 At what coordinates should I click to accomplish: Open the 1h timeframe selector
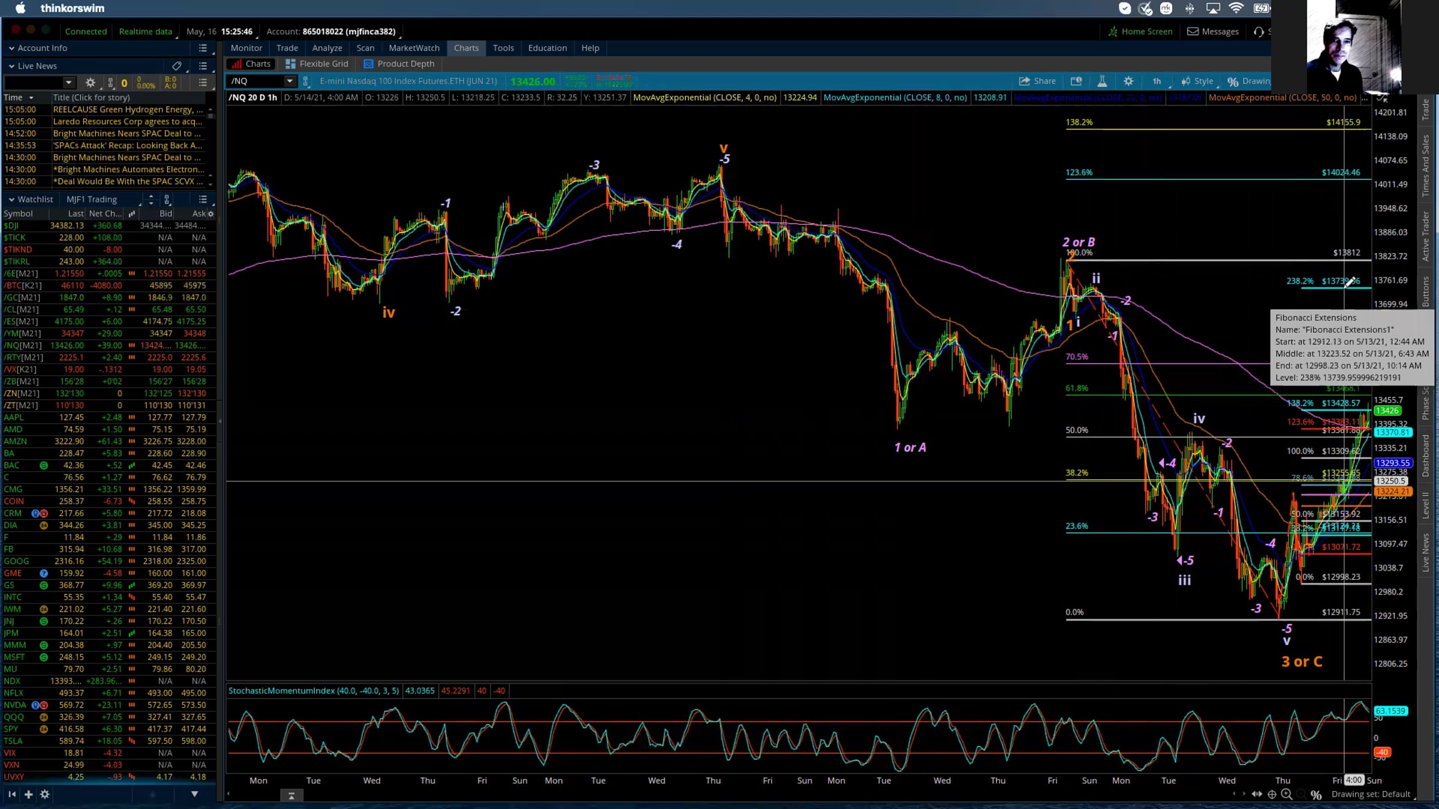1157,81
